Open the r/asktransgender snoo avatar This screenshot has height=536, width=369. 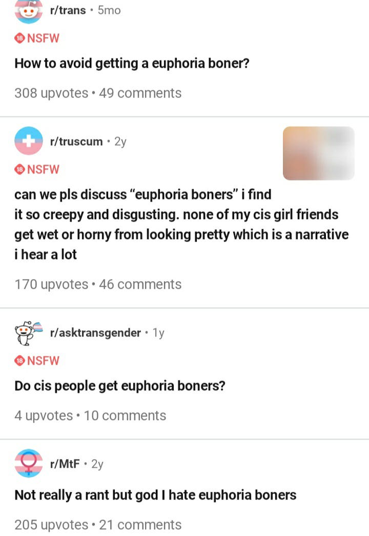(29, 332)
